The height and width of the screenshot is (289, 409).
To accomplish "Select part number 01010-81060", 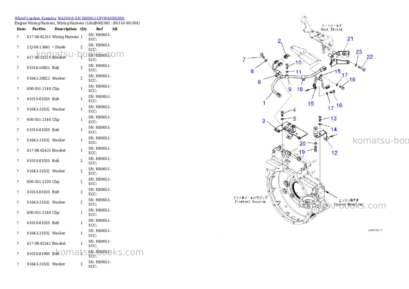I will 38,254.
